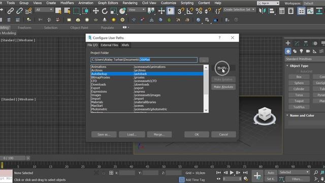Open the View reference coordinate dropdown
Viewport: 325px width, 183px height.
click(x=137, y=10)
